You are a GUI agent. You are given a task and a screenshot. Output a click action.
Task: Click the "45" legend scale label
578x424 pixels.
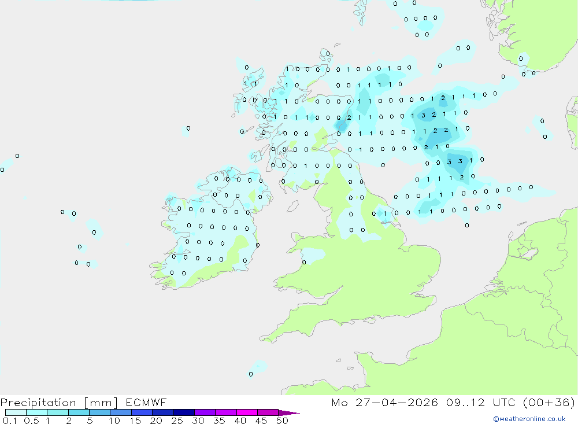pos(261,421)
